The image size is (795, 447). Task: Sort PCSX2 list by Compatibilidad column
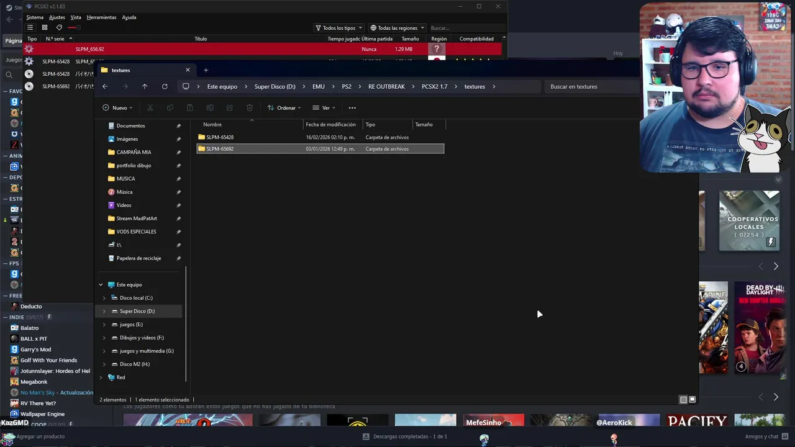476,38
